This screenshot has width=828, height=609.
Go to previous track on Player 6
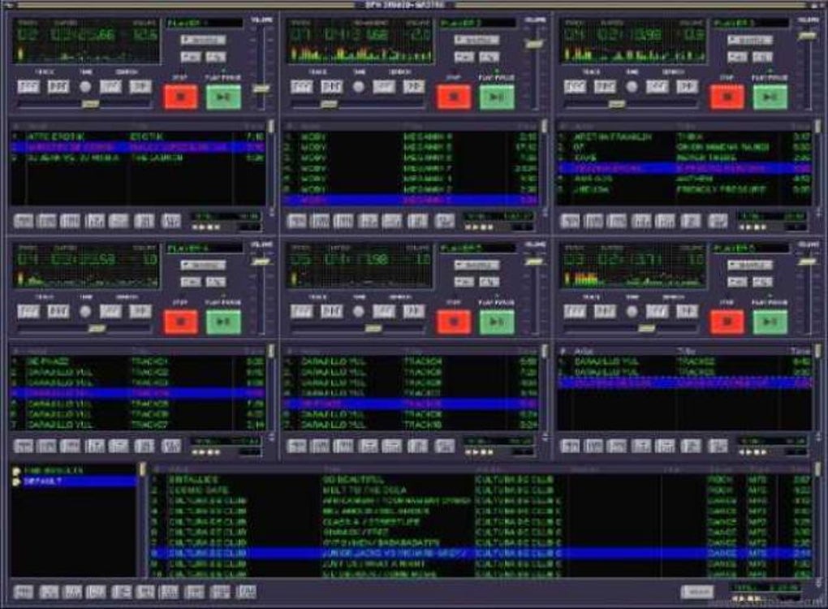click(575, 311)
